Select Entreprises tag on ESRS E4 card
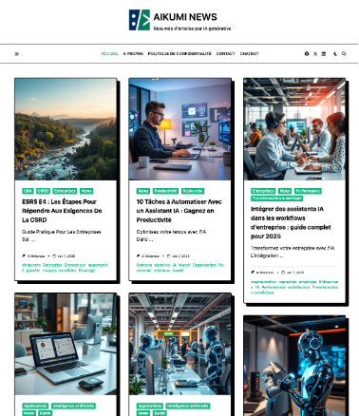359x416 pixels. (x=65, y=191)
